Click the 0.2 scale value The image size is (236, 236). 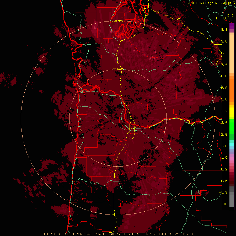tap(224, 169)
